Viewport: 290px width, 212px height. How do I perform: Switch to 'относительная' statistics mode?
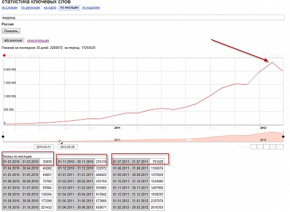38,41
